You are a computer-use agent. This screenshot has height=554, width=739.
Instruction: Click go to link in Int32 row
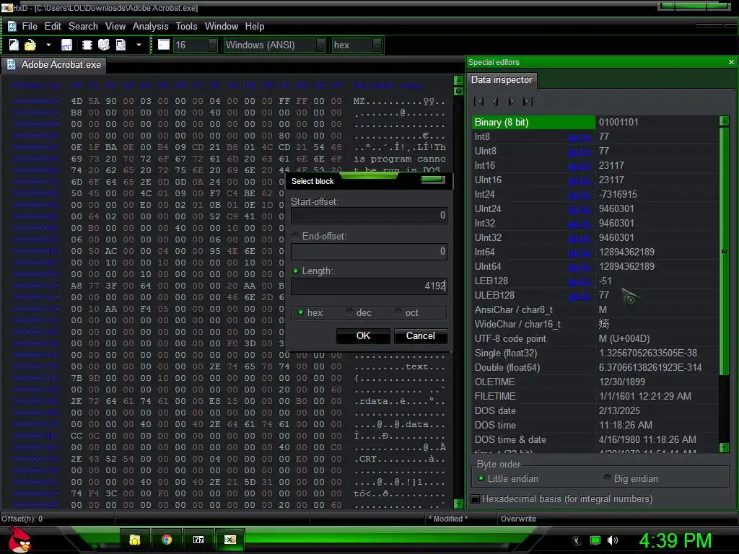tap(579, 224)
